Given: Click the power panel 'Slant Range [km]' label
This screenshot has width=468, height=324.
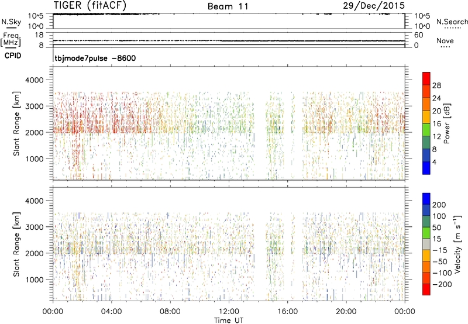Looking at the screenshot, I should click(16, 123).
